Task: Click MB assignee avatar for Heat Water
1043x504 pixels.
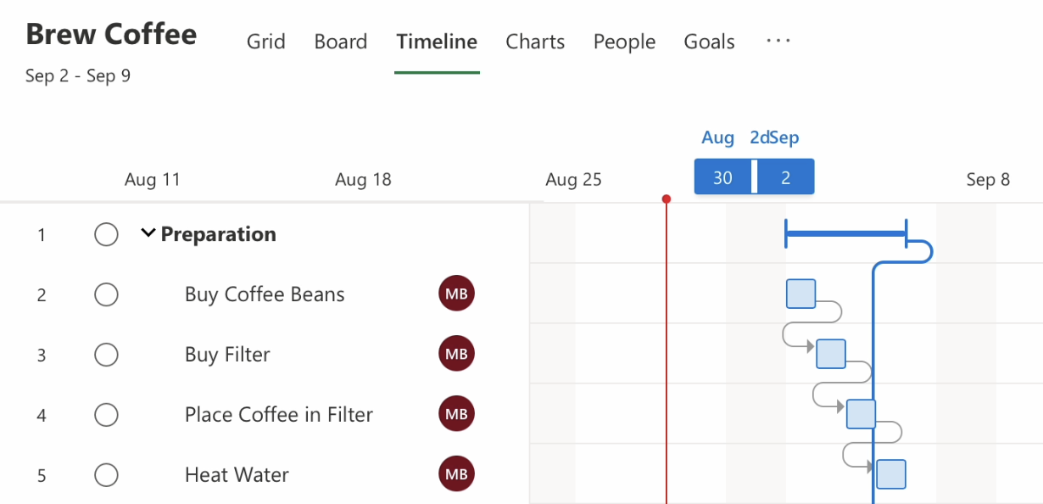Action: tap(456, 474)
